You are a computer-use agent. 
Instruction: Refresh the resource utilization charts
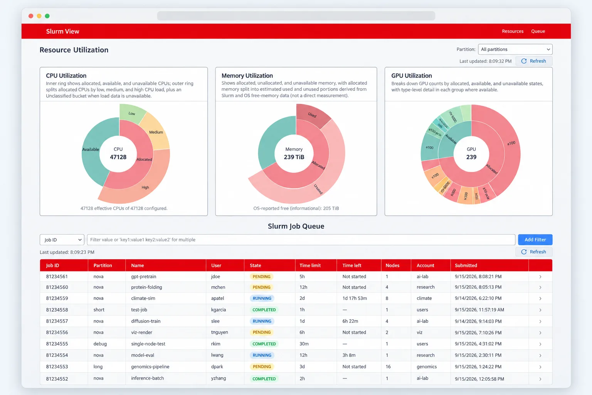[533, 61]
